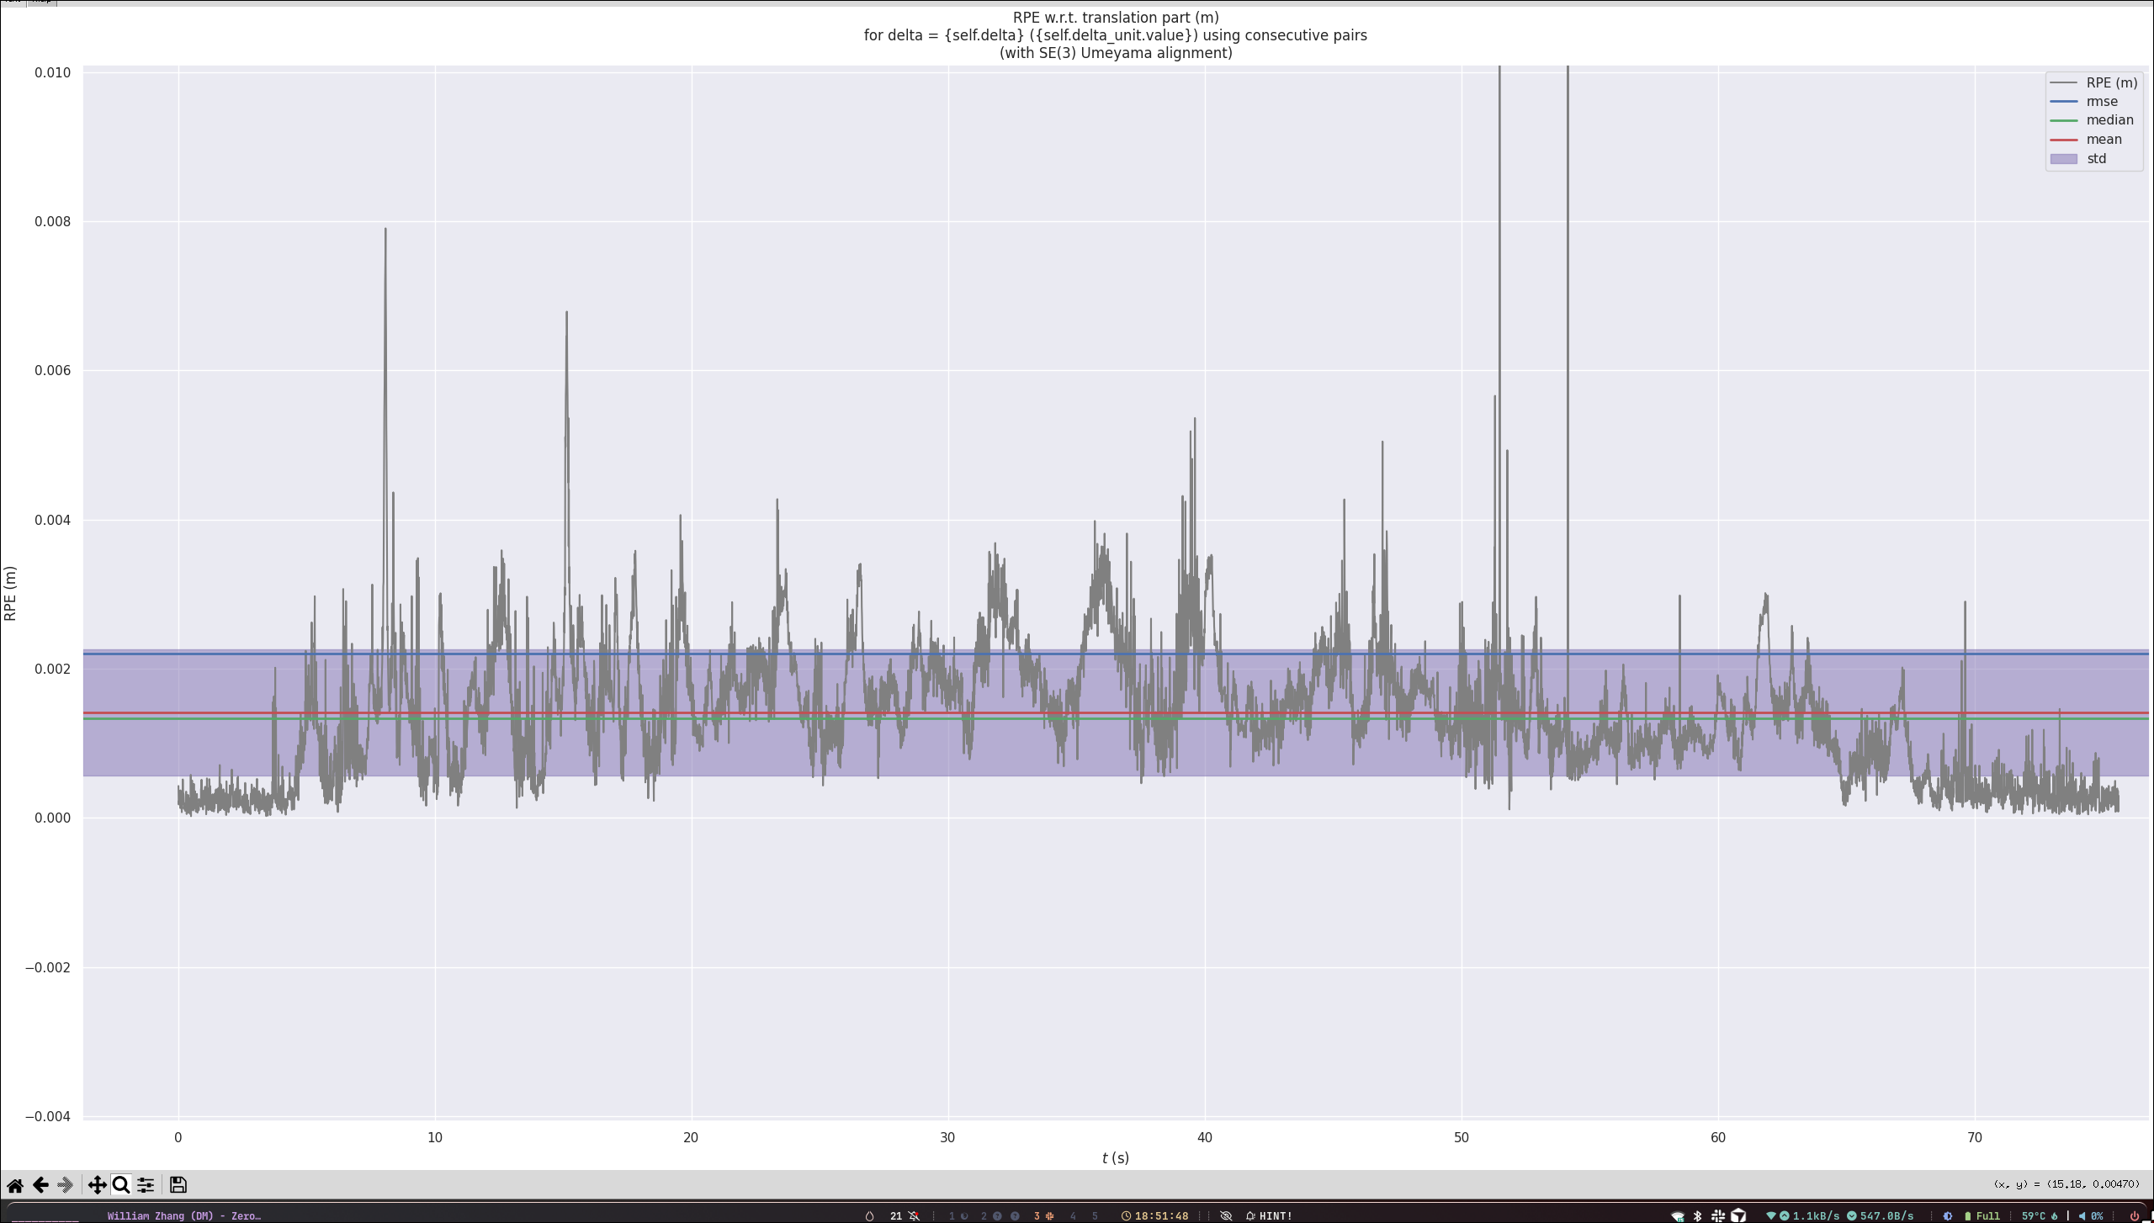Click the forward view arrow
Viewport: 2154px width, 1223px height.
pos(65,1185)
